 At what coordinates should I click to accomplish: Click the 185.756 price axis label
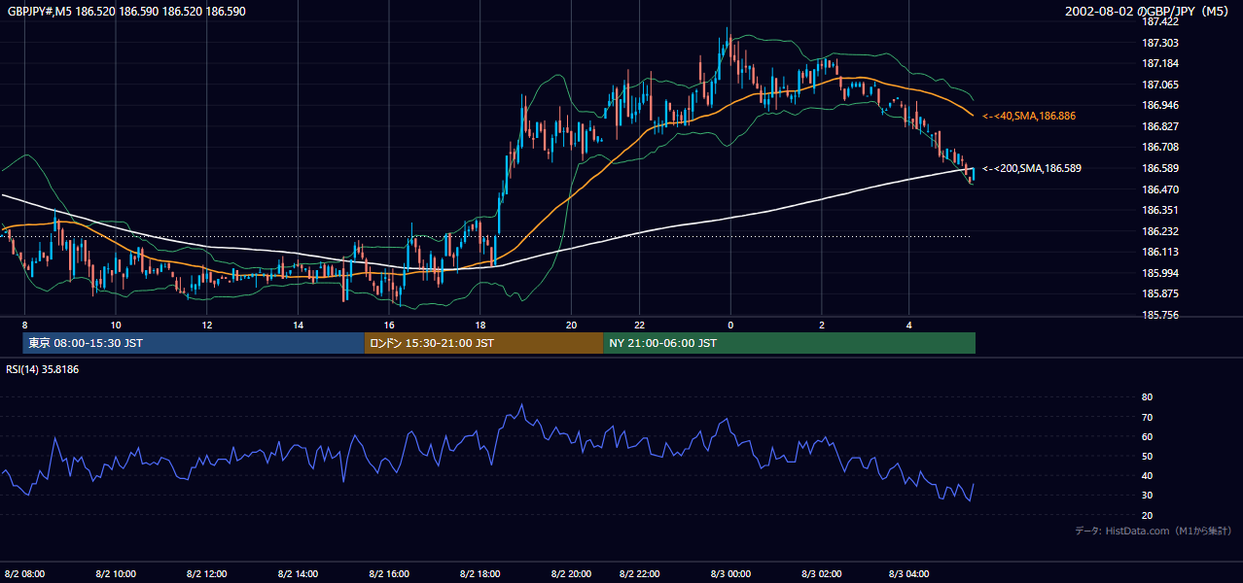click(x=1160, y=315)
